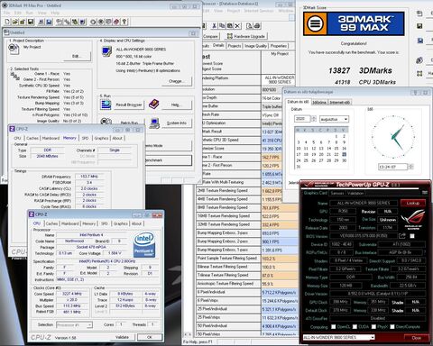Open the Időzóna tab in date dialog
Image resolution: width=433 pixels, height=346 pixels.
pos(319,103)
